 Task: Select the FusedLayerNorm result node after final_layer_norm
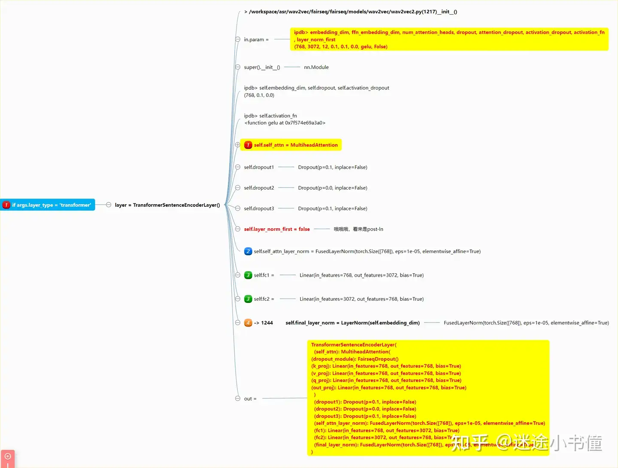[526, 323]
